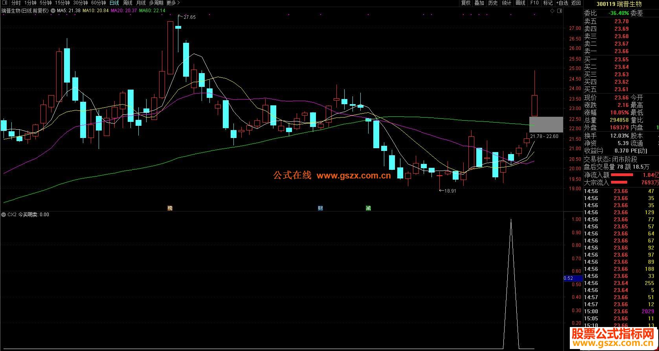
Task: Click 换手 value 12.03%
Action: (x=620, y=136)
